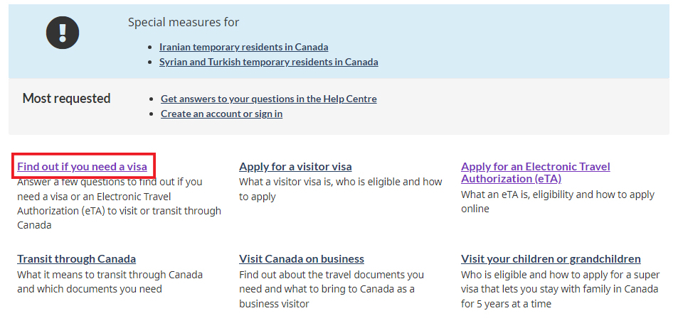Click Create an account or sign in
678x323 pixels.
point(221,114)
